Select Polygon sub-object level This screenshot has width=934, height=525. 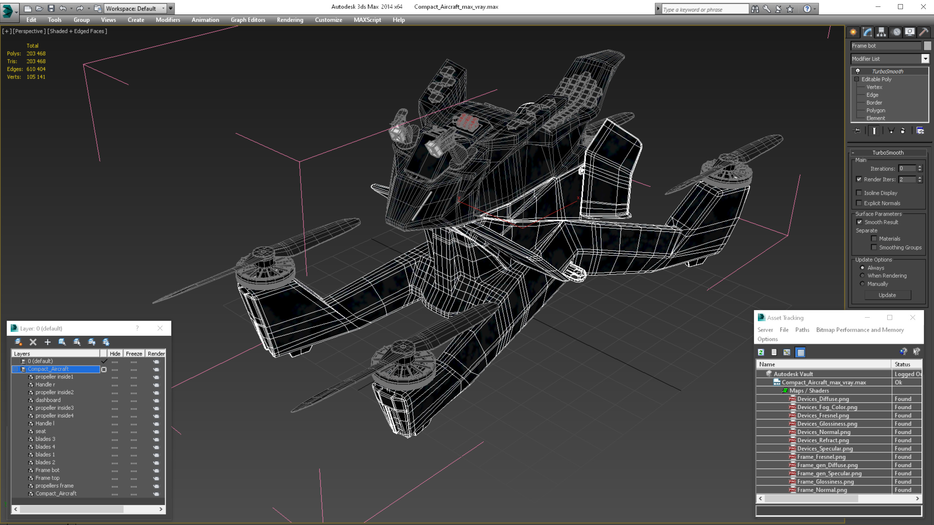click(x=876, y=110)
